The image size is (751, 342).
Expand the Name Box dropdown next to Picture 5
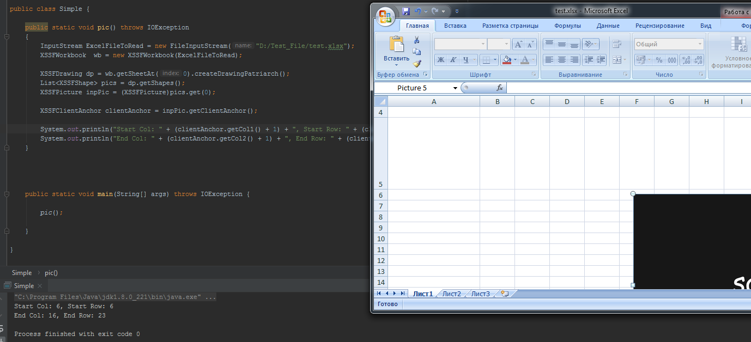tap(455, 88)
